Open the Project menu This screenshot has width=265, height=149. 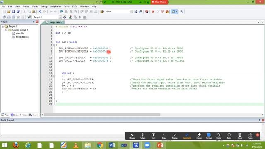click(x=26, y=7)
